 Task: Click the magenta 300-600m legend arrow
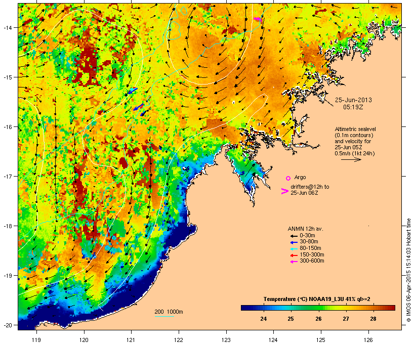pyautogui.click(x=294, y=262)
